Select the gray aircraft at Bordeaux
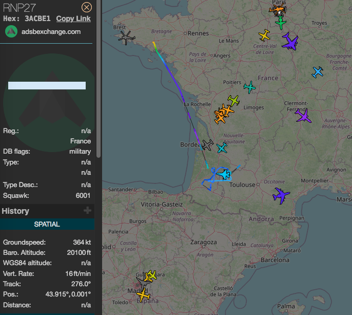The width and height of the screenshot is (352, 315). point(207,145)
